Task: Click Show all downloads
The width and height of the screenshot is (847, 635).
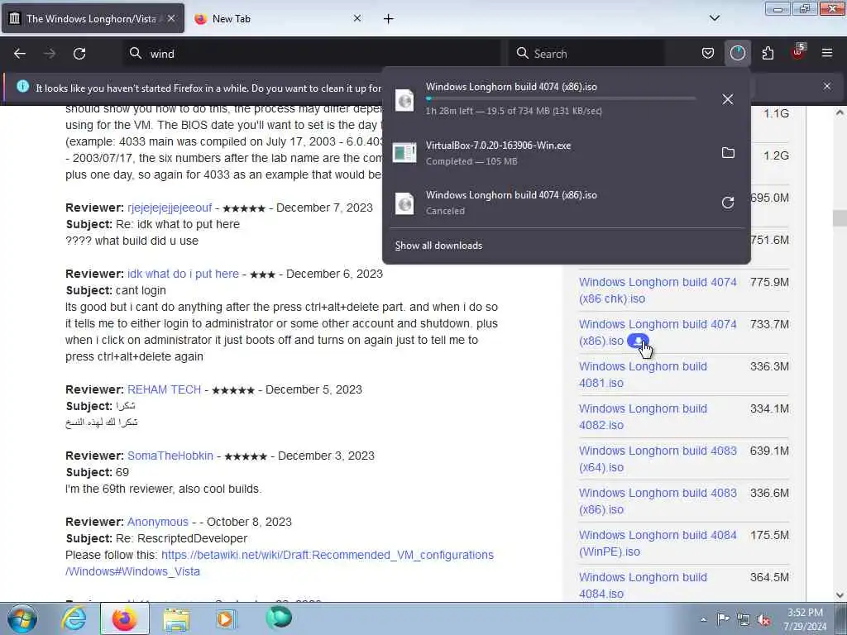Action: [x=438, y=246]
